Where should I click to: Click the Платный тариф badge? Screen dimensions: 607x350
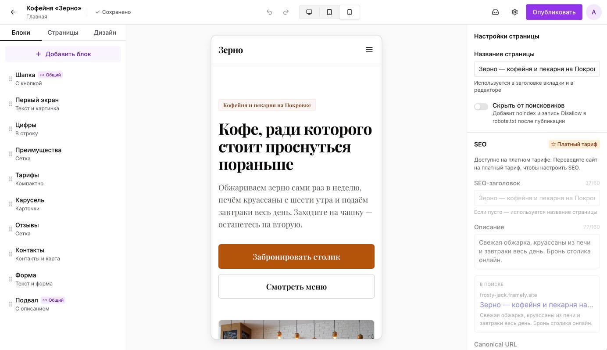coord(574,144)
